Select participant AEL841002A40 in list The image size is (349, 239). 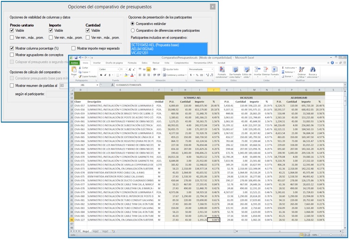point(142,49)
